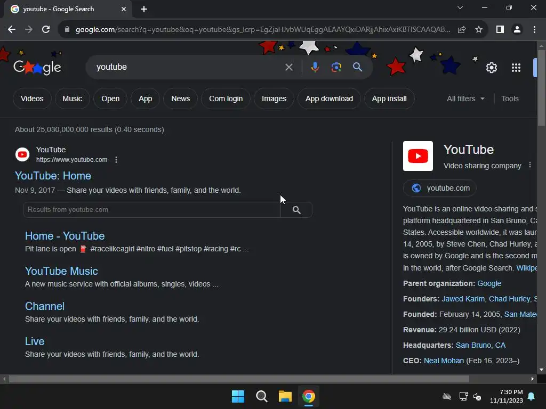This screenshot has width=546, height=409.
Task: Open Jawed Karim founder link
Action: [463, 299]
